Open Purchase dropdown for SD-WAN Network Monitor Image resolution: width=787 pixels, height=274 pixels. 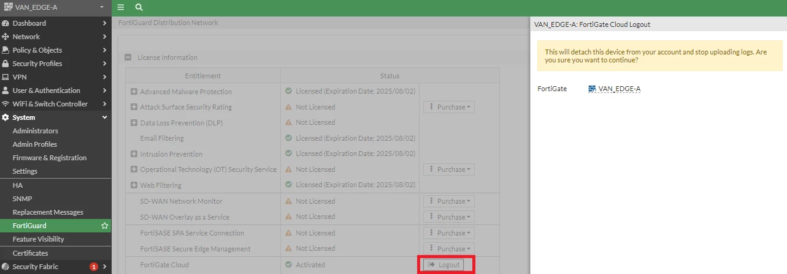pos(449,201)
